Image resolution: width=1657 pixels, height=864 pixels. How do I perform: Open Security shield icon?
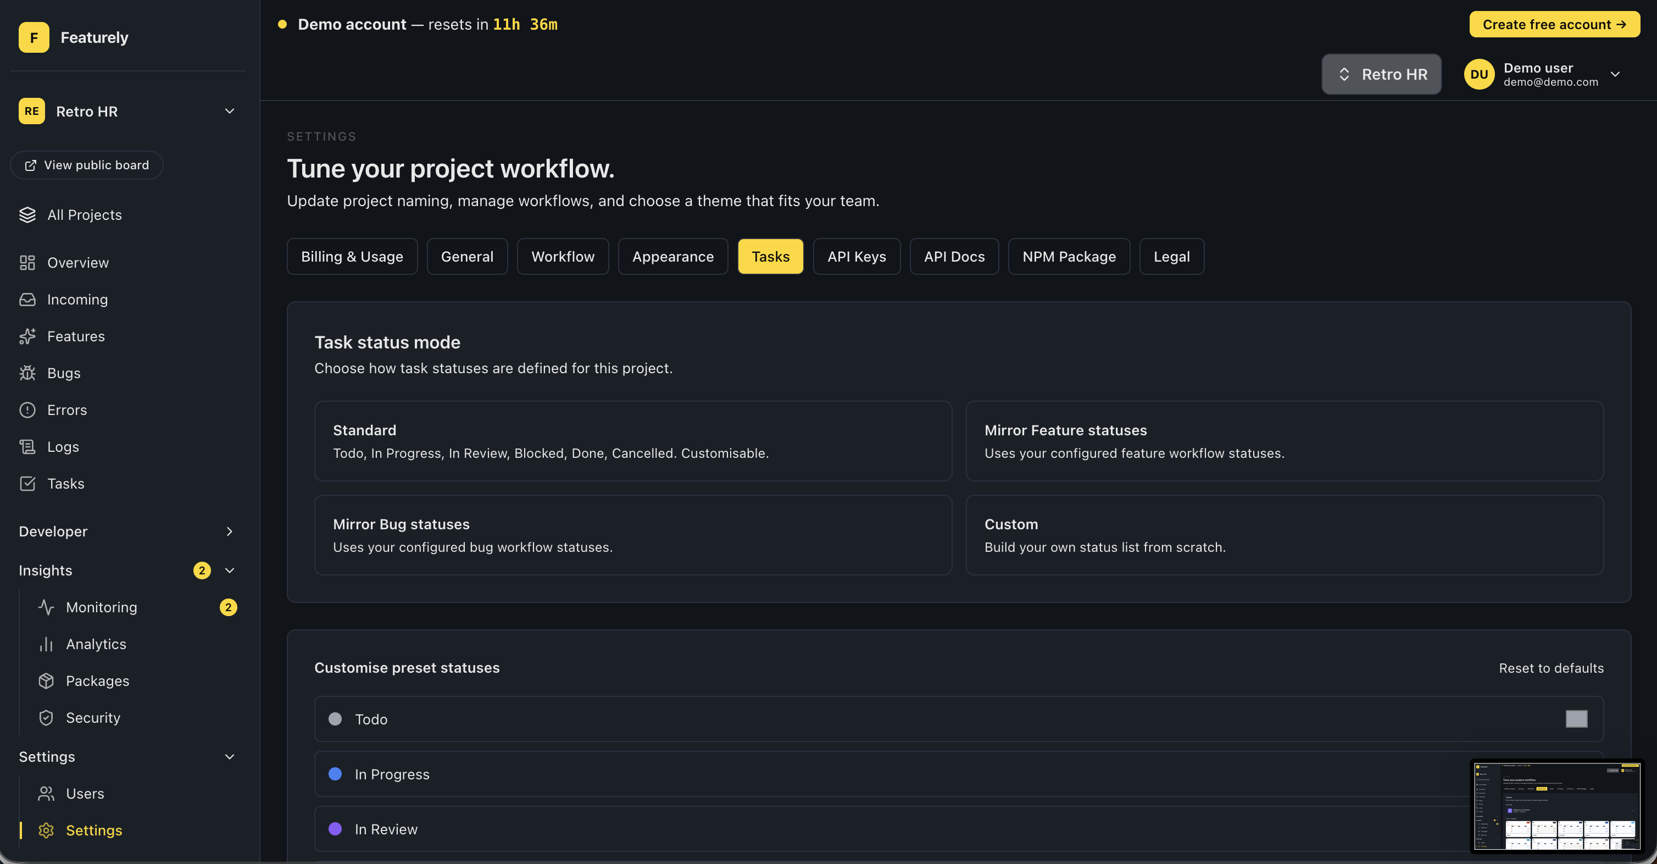pyautogui.click(x=46, y=717)
